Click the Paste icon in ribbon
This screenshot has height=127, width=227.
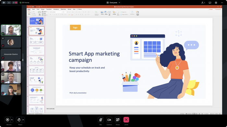(x=29, y=13)
